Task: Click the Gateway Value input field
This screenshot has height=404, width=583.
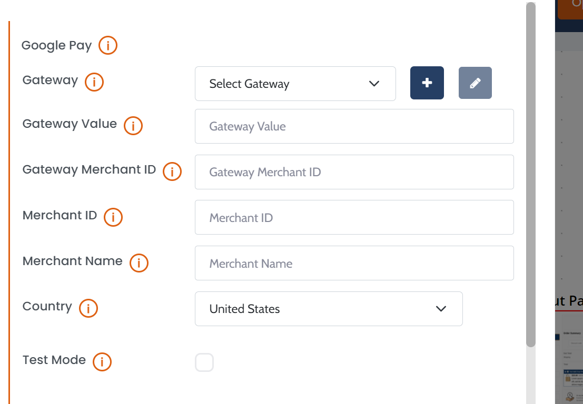Action: pyautogui.click(x=354, y=126)
